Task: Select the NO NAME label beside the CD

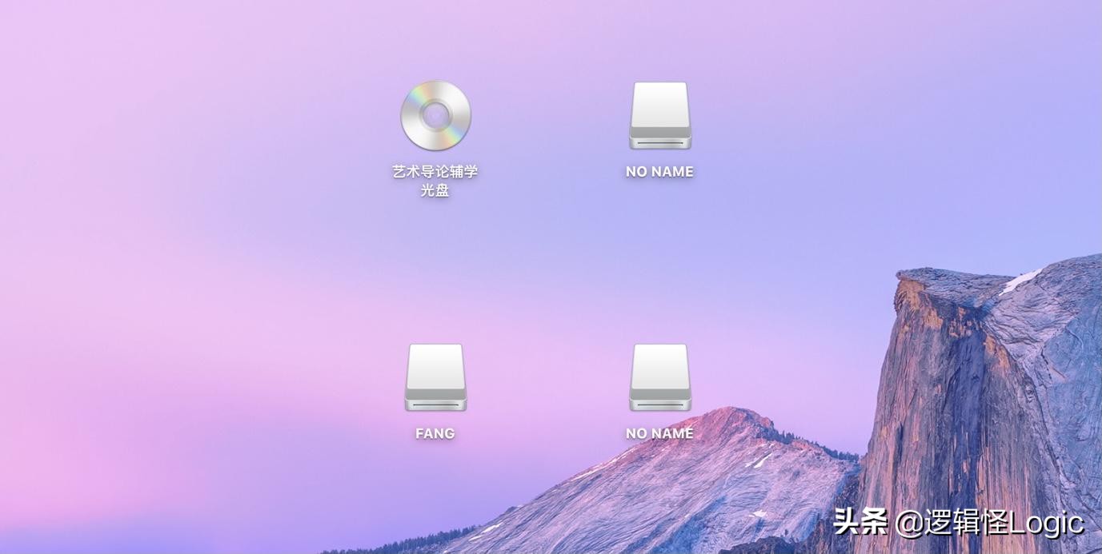Action: (659, 170)
